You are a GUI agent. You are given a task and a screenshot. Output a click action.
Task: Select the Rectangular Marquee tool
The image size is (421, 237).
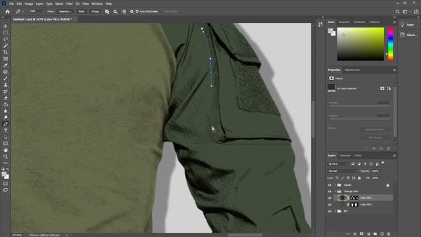coord(5,33)
